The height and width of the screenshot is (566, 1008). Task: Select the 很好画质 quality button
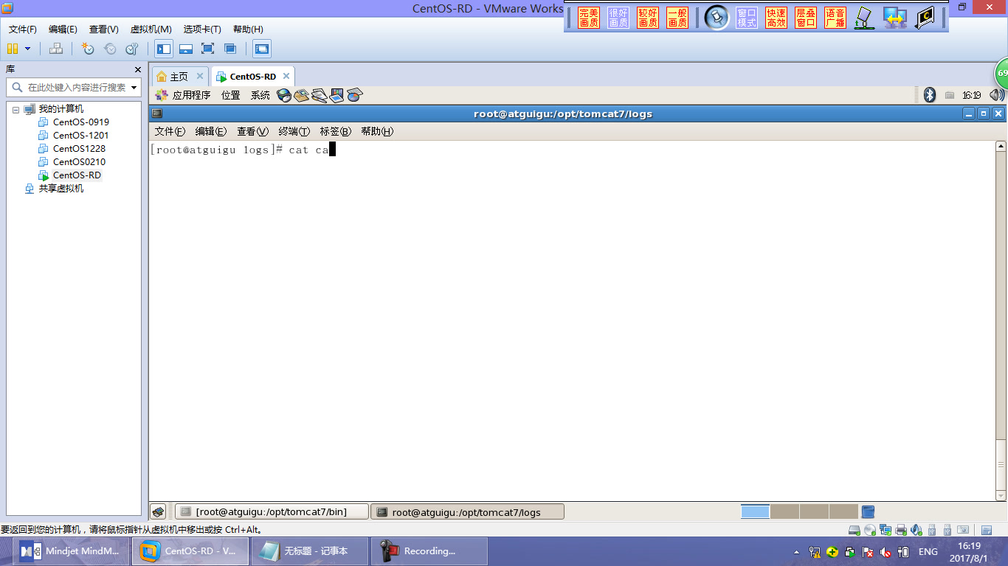tap(618, 18)
